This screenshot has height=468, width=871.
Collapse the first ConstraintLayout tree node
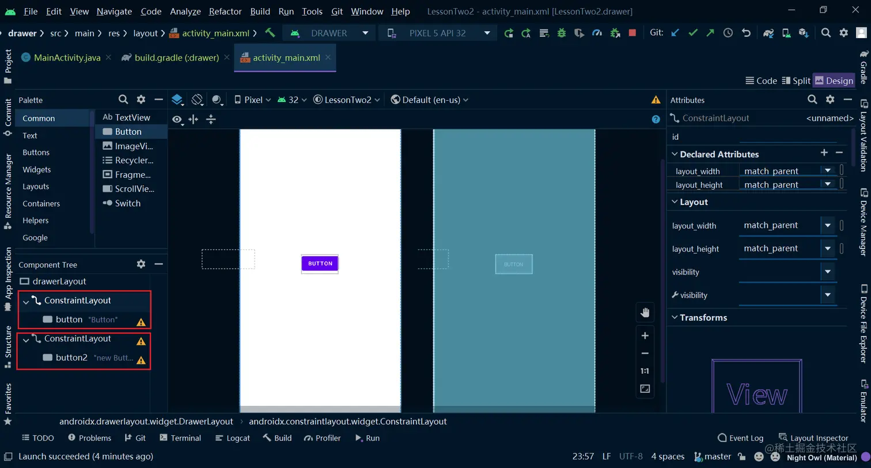tap(26, 301)
